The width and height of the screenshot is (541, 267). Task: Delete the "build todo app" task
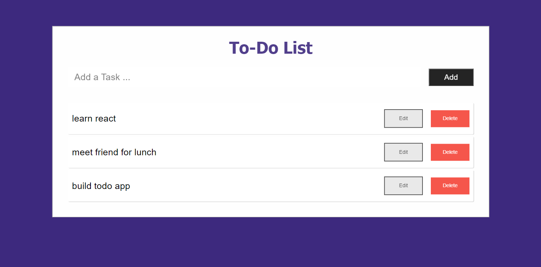(450, 186)
